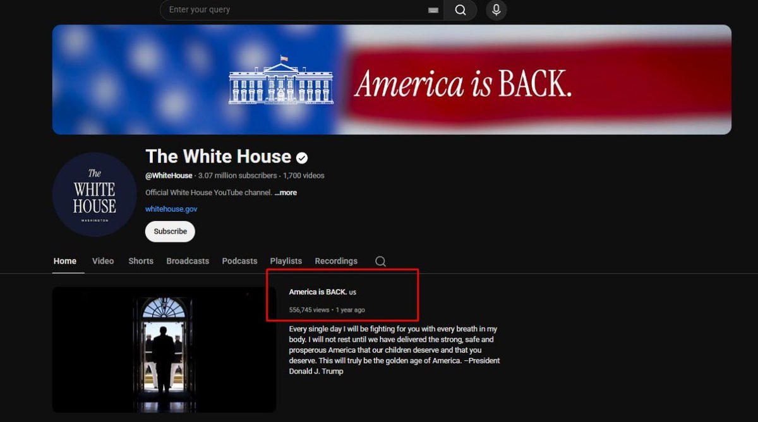Screen dimensions: 758x422
Task: Switch to the Recordings tab
Action: [336, 261]
